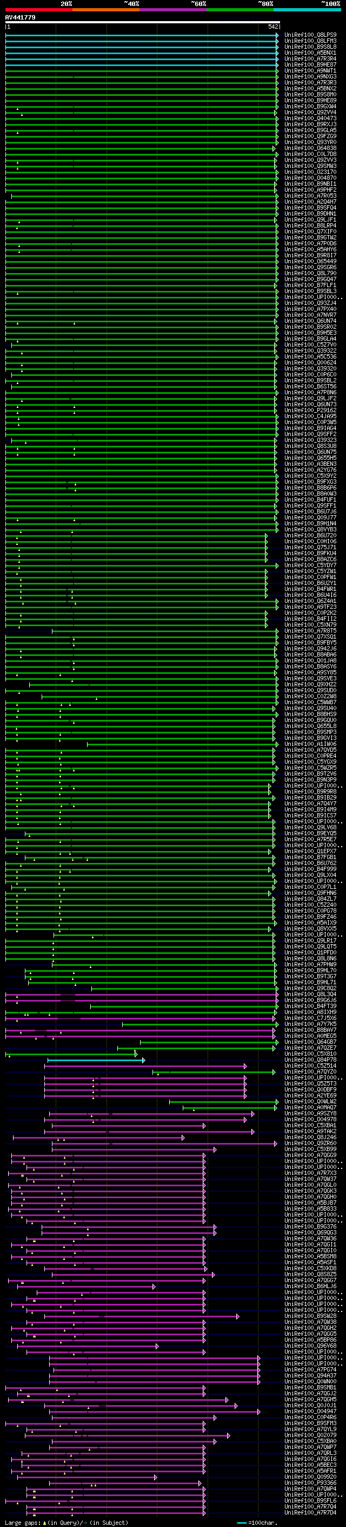Click the arrowhead ending the Q84P78 bar
Screen dimensions: 346x1527
coord(144,1060)
